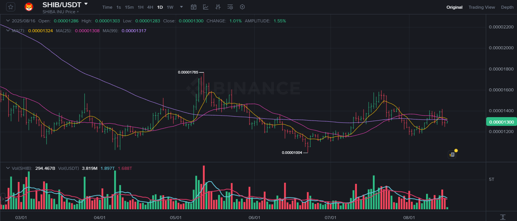The image size is (517, 221).
Task: Click the MA(7) value 0.00001324
Action: tap(41, 30)
